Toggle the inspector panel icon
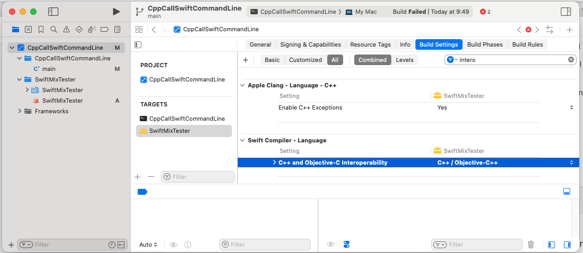The height and width of the screenshot is (253, 583). tap(566, 12)
